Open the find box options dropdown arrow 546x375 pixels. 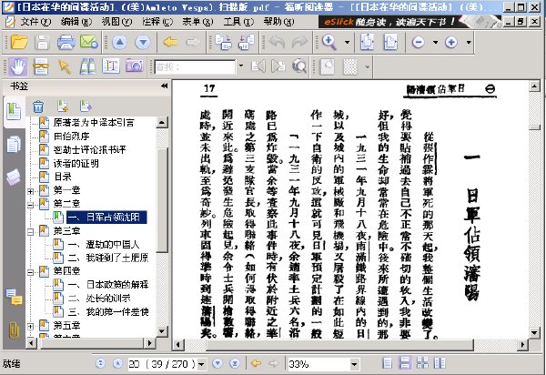pyautogui.click(x=241, y=66)
